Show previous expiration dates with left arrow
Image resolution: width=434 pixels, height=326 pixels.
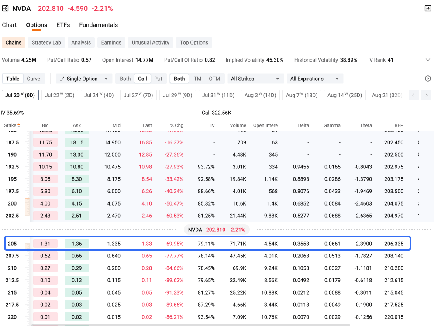413,95
